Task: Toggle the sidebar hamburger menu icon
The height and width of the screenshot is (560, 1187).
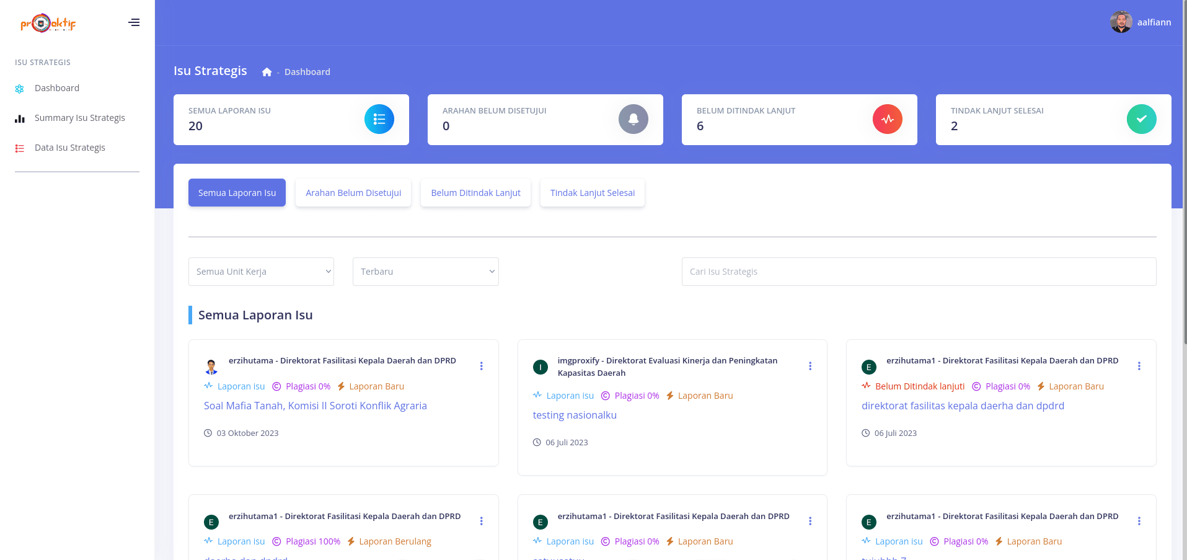Action: [x=134, y=23]
